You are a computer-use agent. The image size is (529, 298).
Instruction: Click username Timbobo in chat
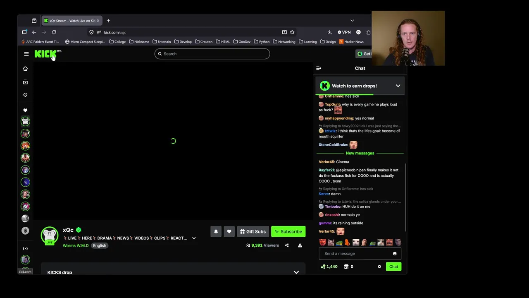333,207
